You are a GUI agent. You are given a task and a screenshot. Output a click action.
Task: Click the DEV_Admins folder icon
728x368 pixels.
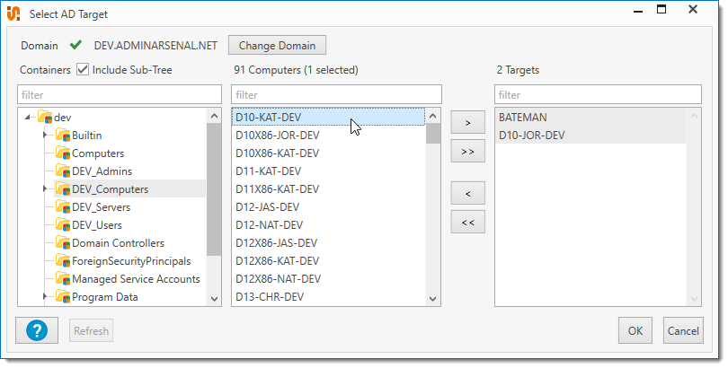tap(62, 171)
